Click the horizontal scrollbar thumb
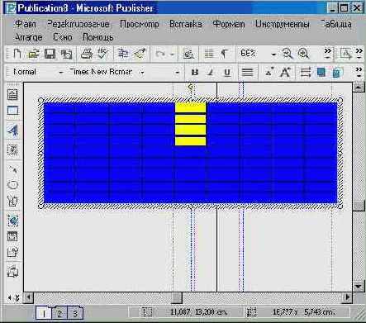The image size is (366, 323). click(177, 297)
